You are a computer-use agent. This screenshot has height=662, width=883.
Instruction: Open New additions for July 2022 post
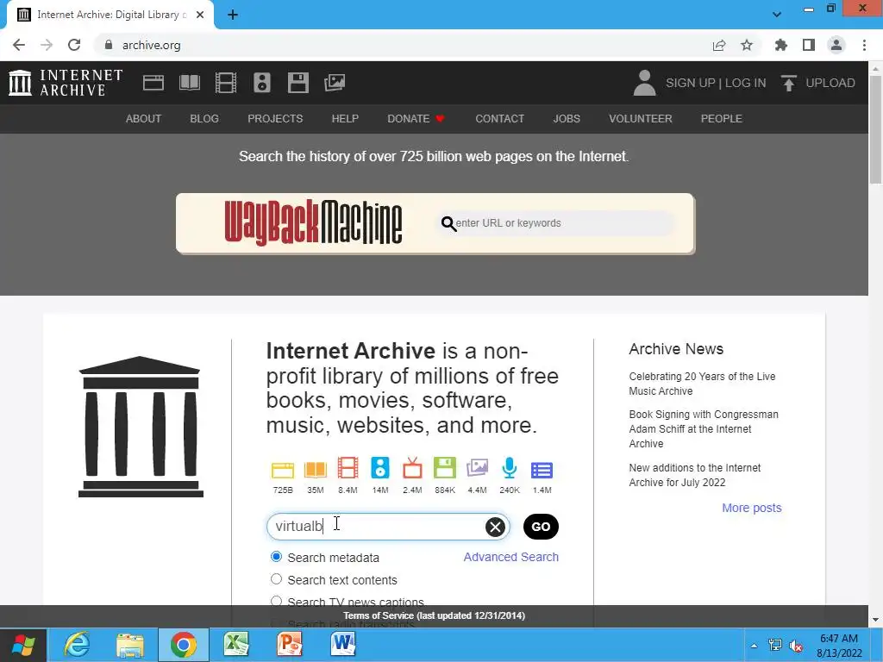coord(694,475)
